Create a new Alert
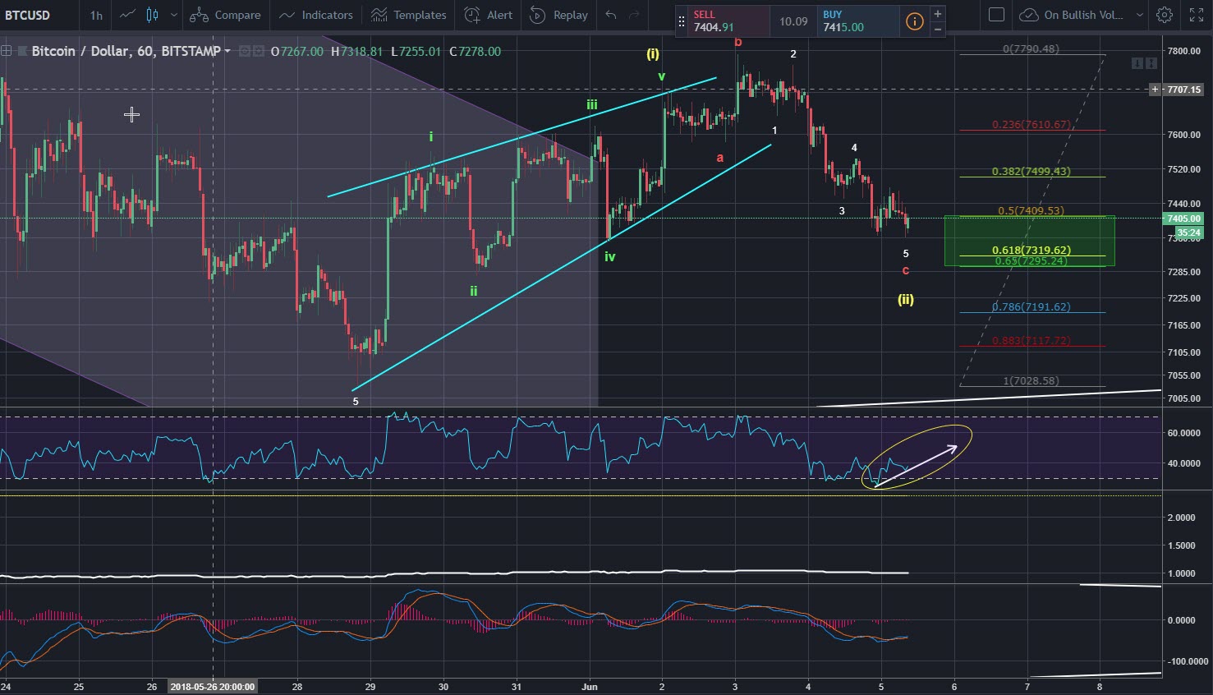The width and height of the screenshot is (1213, 695). (488, 15)
